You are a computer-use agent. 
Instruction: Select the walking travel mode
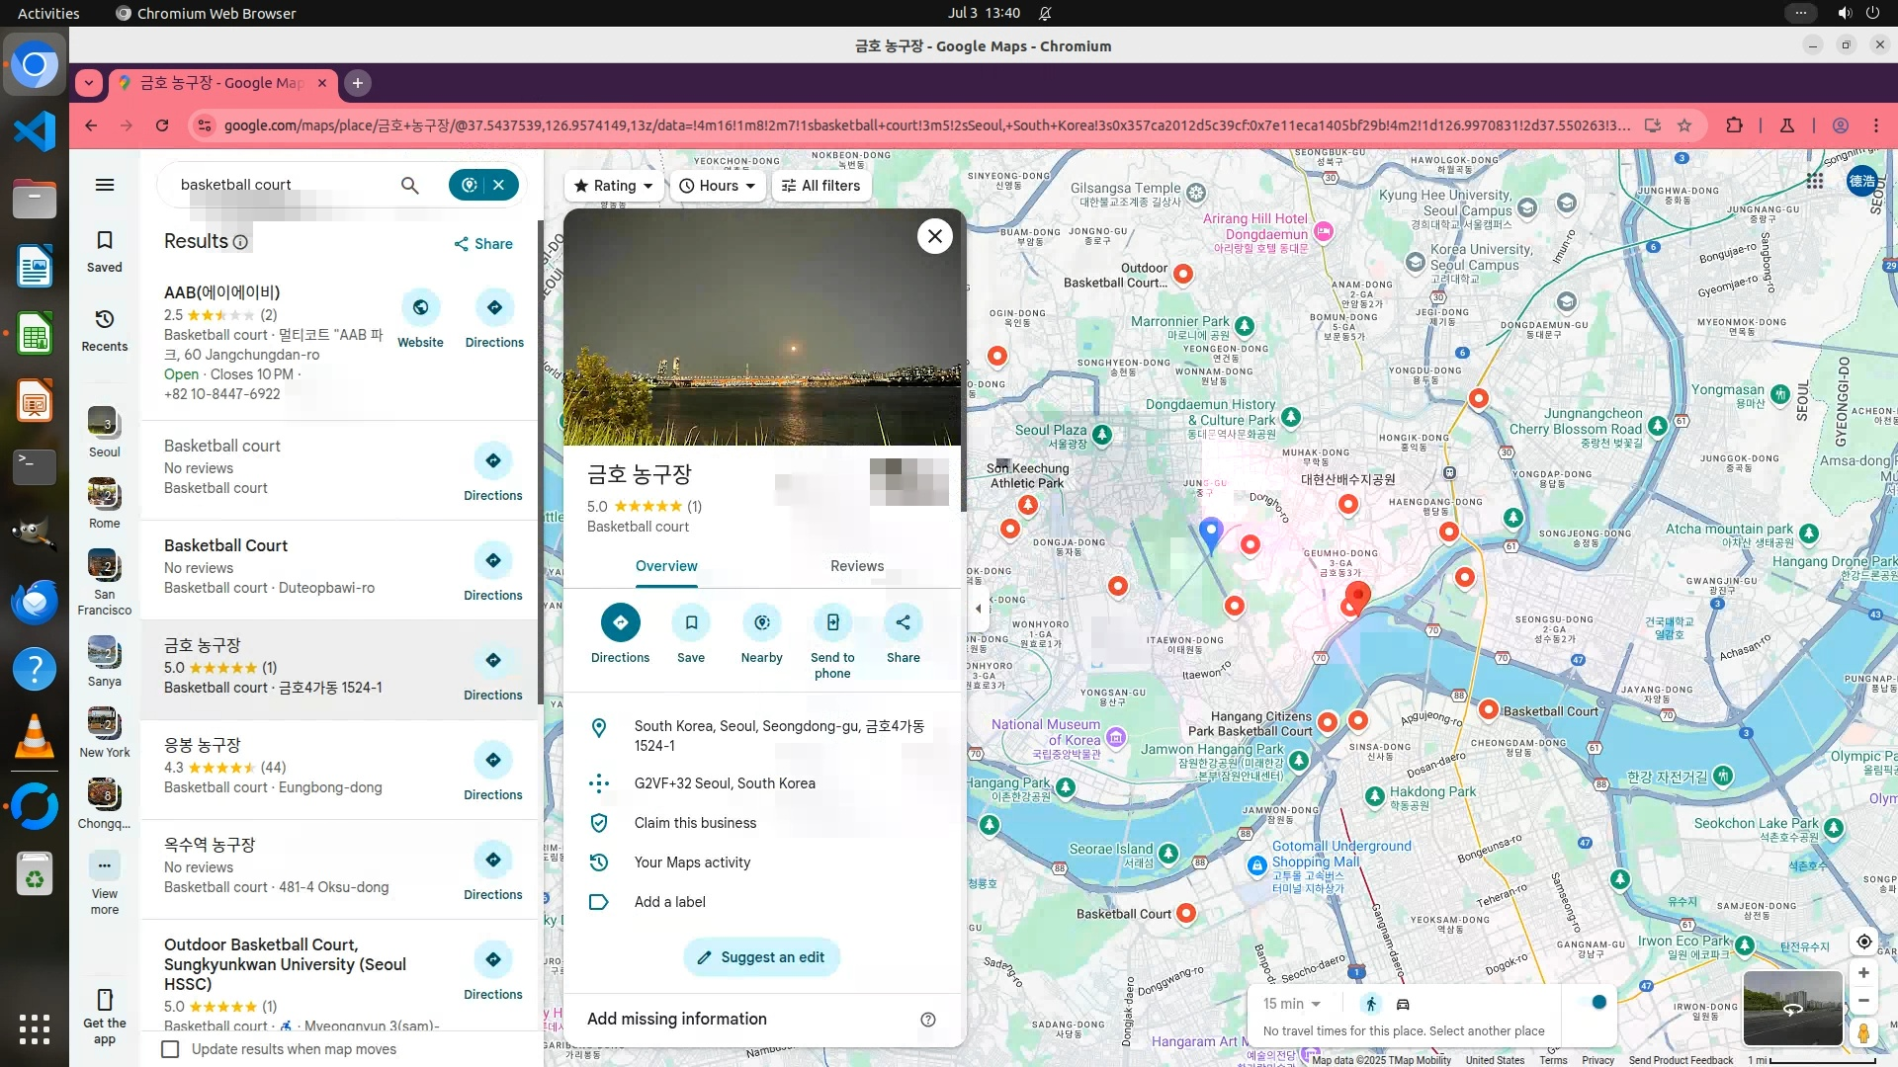tap(1371, 1005)
